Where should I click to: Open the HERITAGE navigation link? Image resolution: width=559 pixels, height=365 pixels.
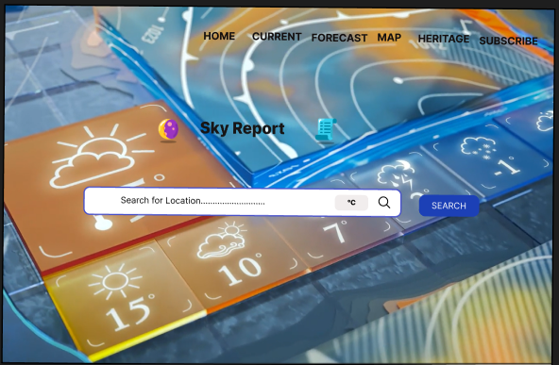click(444, 39)
